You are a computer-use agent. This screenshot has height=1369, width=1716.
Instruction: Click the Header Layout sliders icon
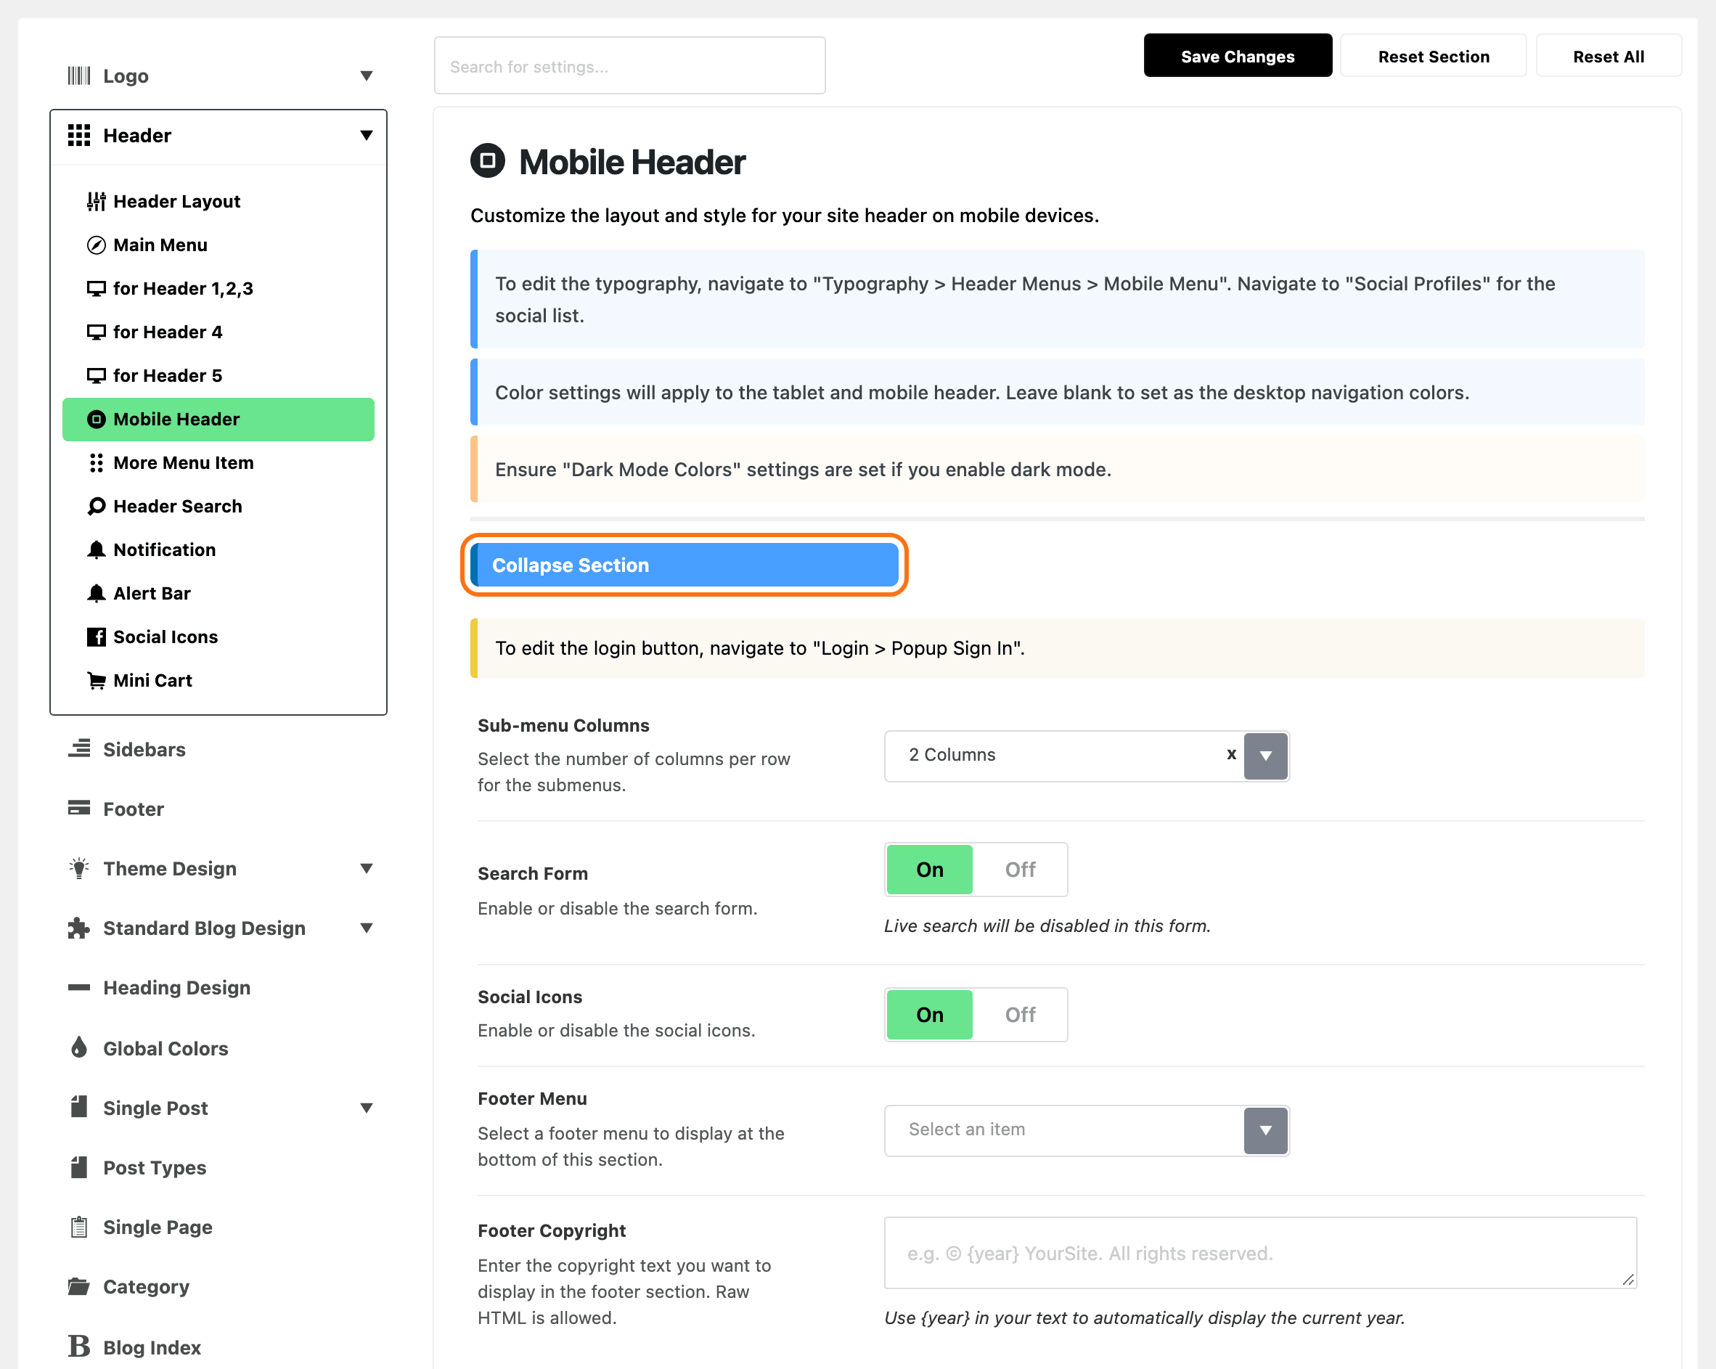97,201
